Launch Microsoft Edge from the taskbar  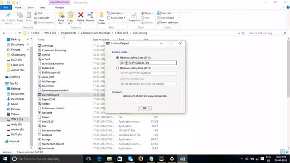[x=99, y=159]
